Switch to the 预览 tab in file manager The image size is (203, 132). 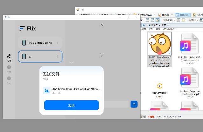[150, 29]
